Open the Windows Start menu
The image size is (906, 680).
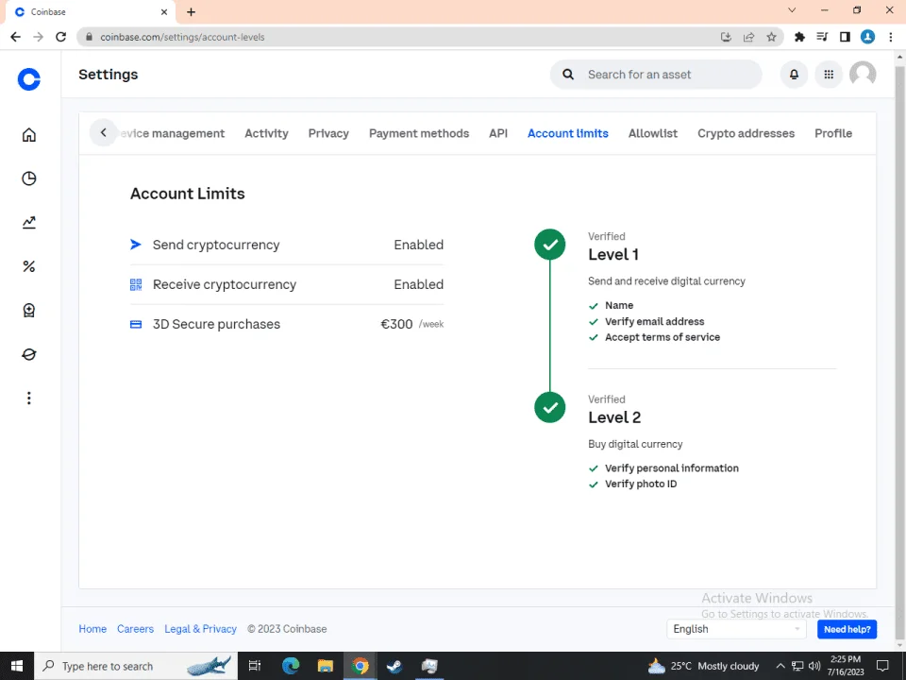point(17,666)
